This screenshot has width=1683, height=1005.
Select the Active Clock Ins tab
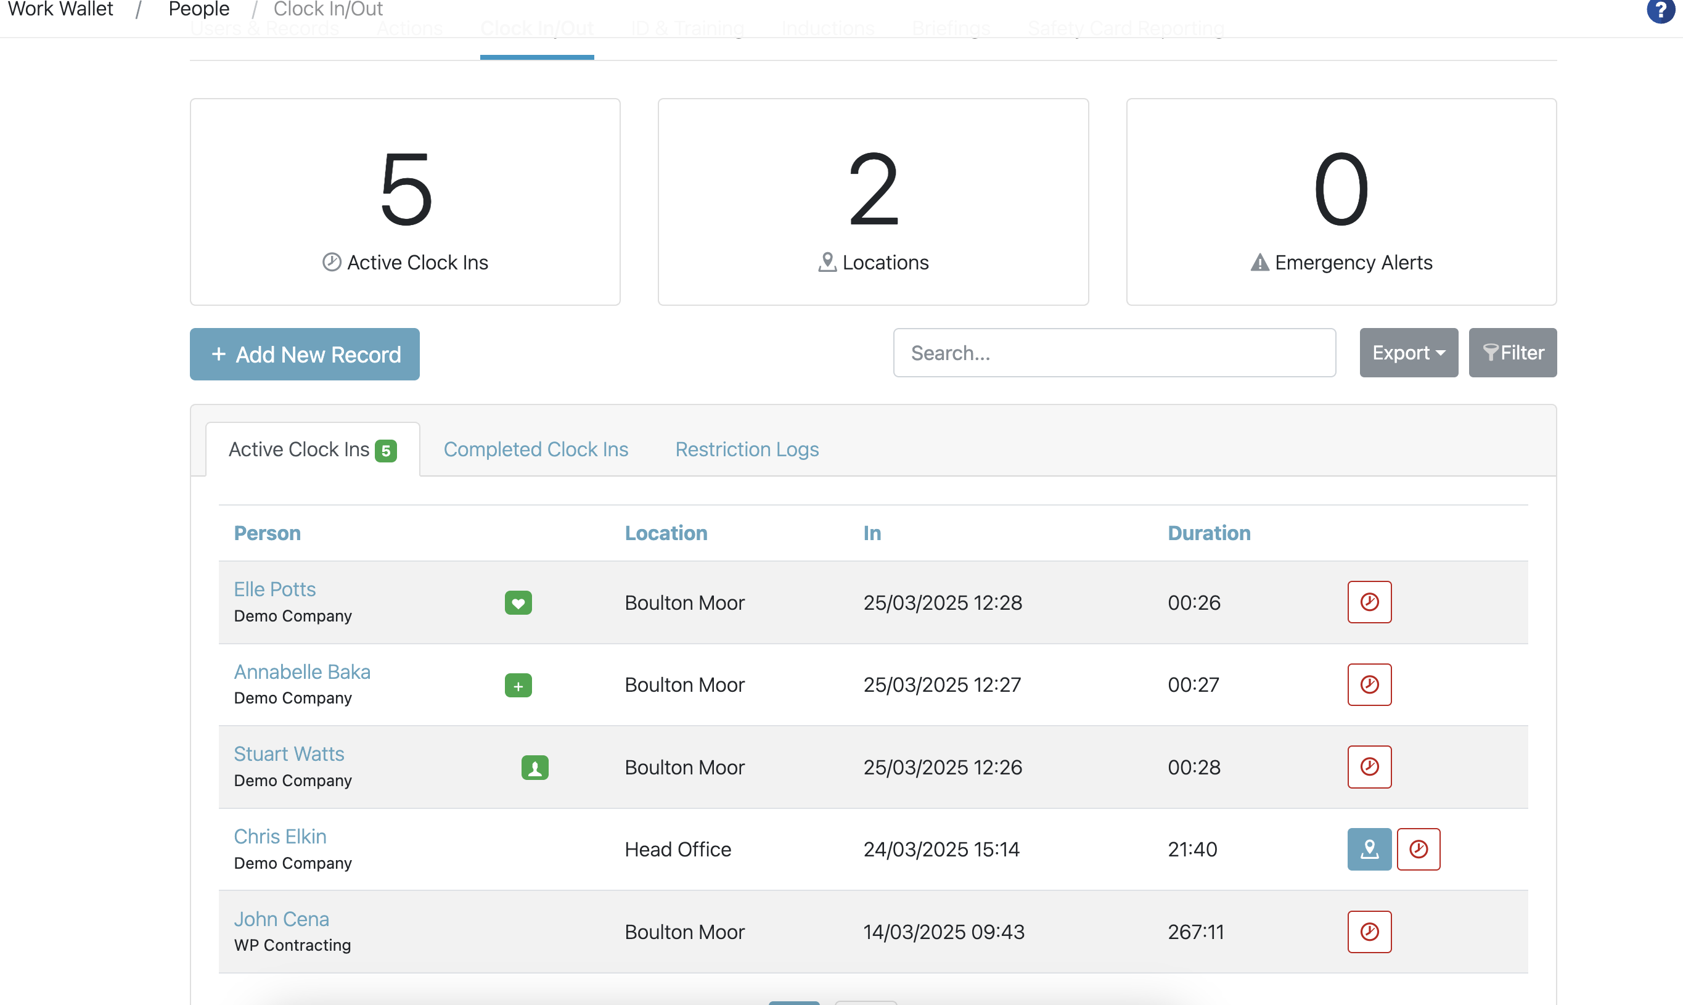pyautogui.click(x=313, y=449)
